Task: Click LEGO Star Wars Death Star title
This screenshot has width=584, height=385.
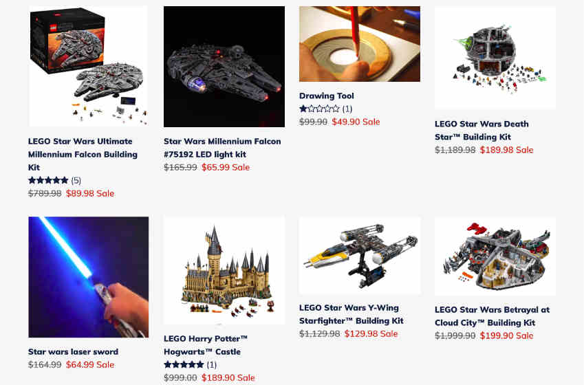Action: coord(482,131)
